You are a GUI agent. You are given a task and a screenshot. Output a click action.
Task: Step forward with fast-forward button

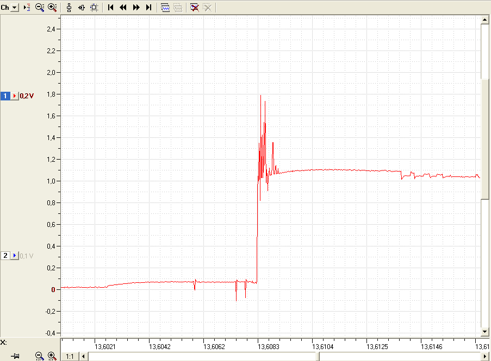point(136,8)
